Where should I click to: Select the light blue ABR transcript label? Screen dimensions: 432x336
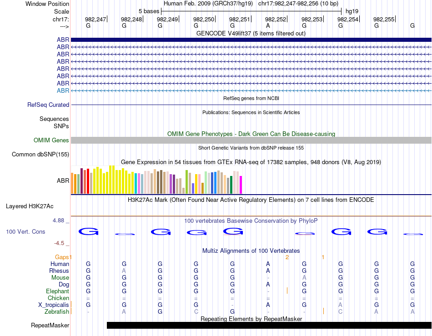pyautogui.click(x=63, y=90)
